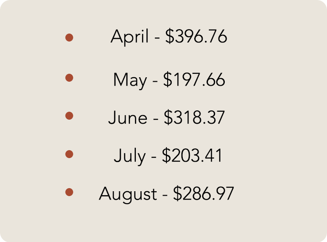
Task: Click the $203.41 value
Action: pyautogui.click(x=192, y=155)
